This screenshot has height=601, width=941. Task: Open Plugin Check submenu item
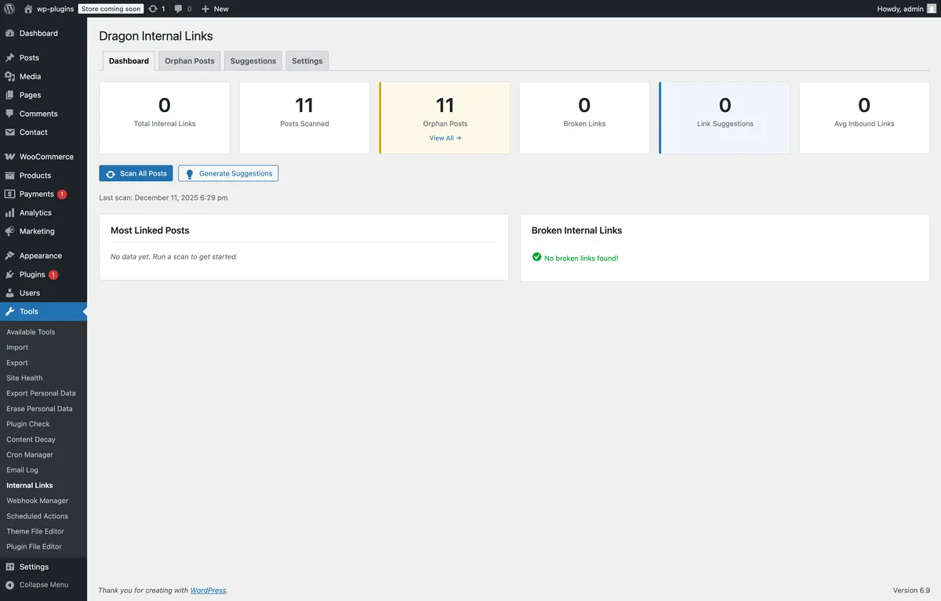point(28,424)
